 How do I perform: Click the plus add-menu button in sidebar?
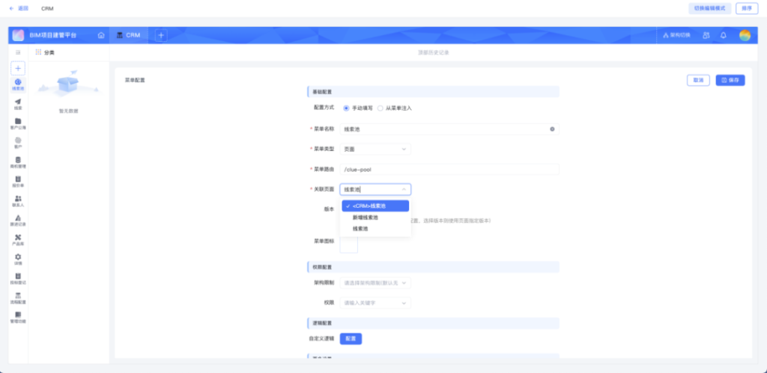tap(18, 68)
